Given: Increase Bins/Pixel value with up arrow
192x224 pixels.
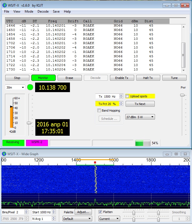Looking at the screenshot, I should (x=26, y=211).
